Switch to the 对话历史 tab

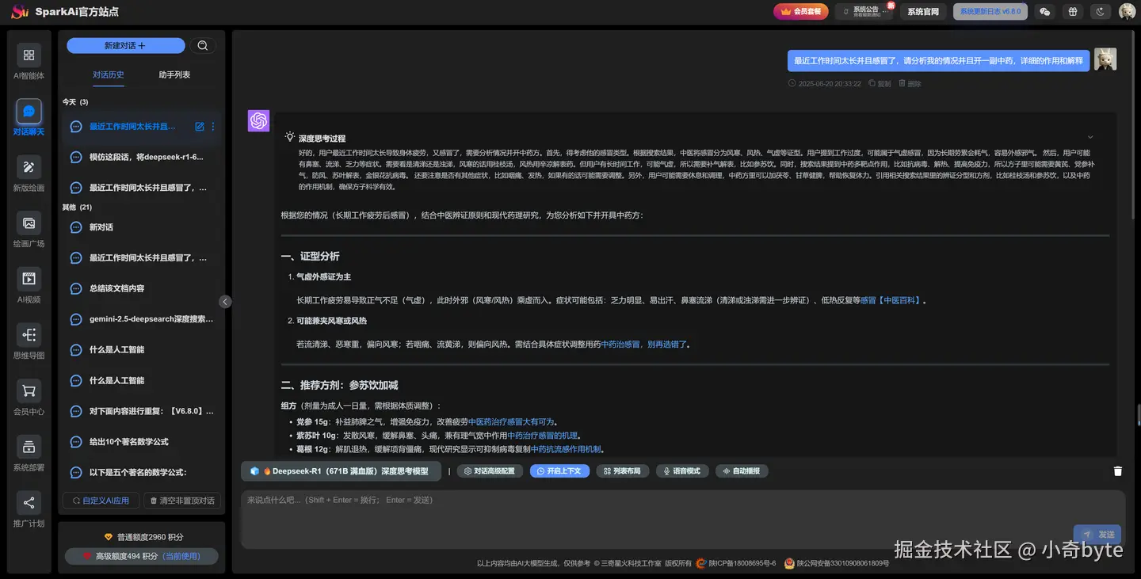(109, 74)
